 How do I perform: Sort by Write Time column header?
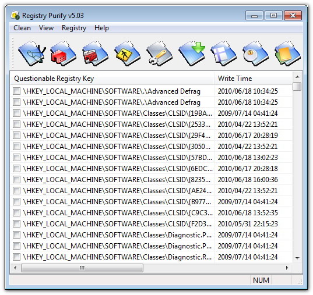coord(254,79)
